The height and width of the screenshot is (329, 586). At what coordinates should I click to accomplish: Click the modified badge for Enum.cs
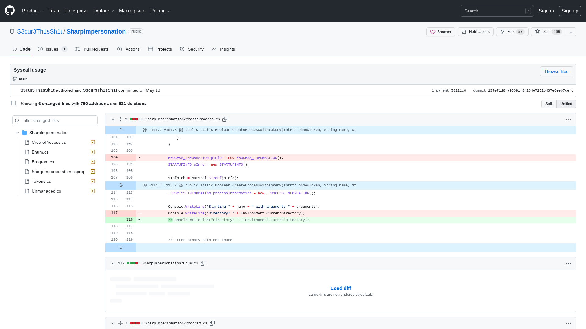(93, 152)
